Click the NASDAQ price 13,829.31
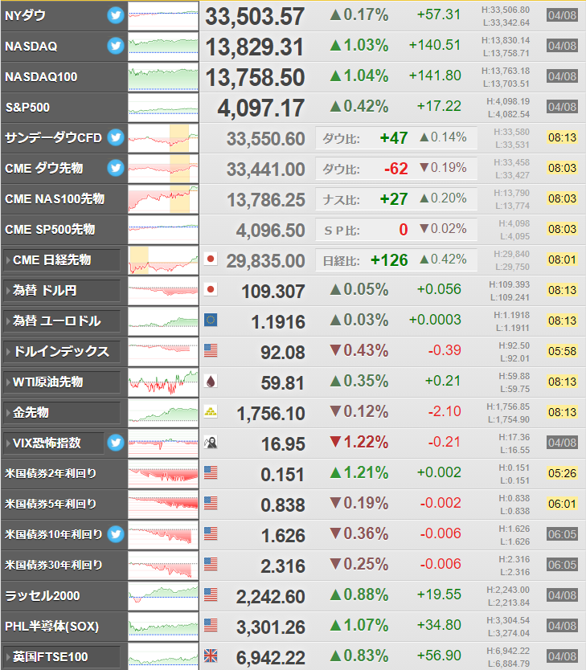Viewport: 586px width, 670px height. tap(255, 47)
